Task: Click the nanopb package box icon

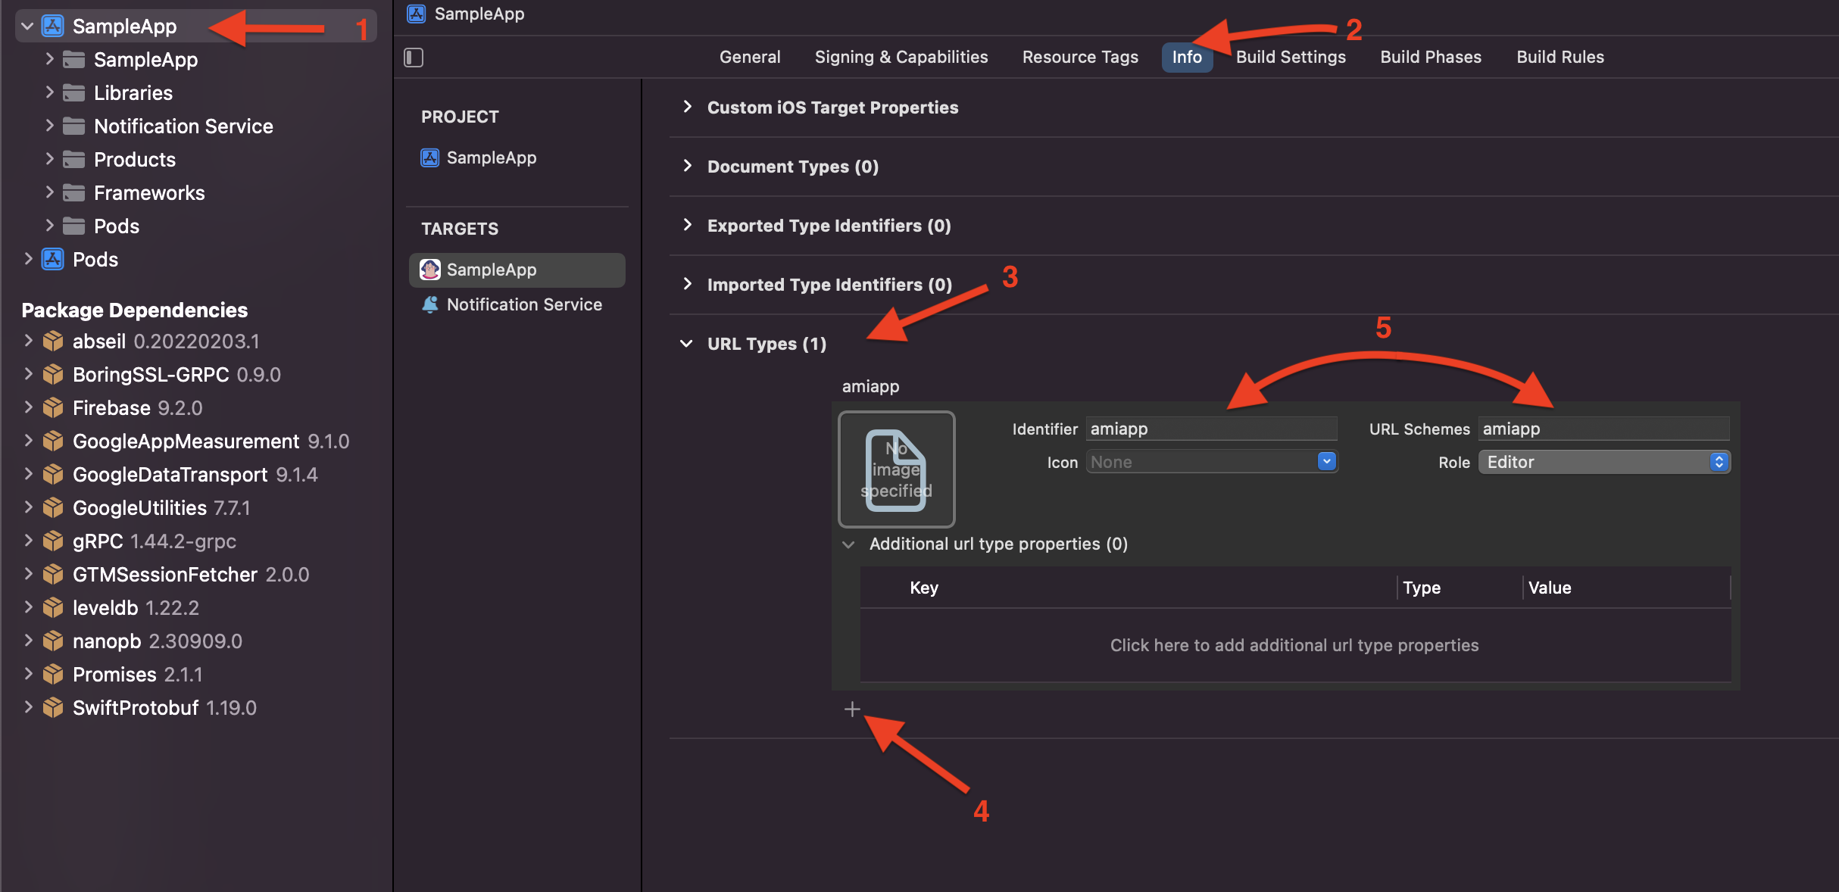Action: point(53,641)
